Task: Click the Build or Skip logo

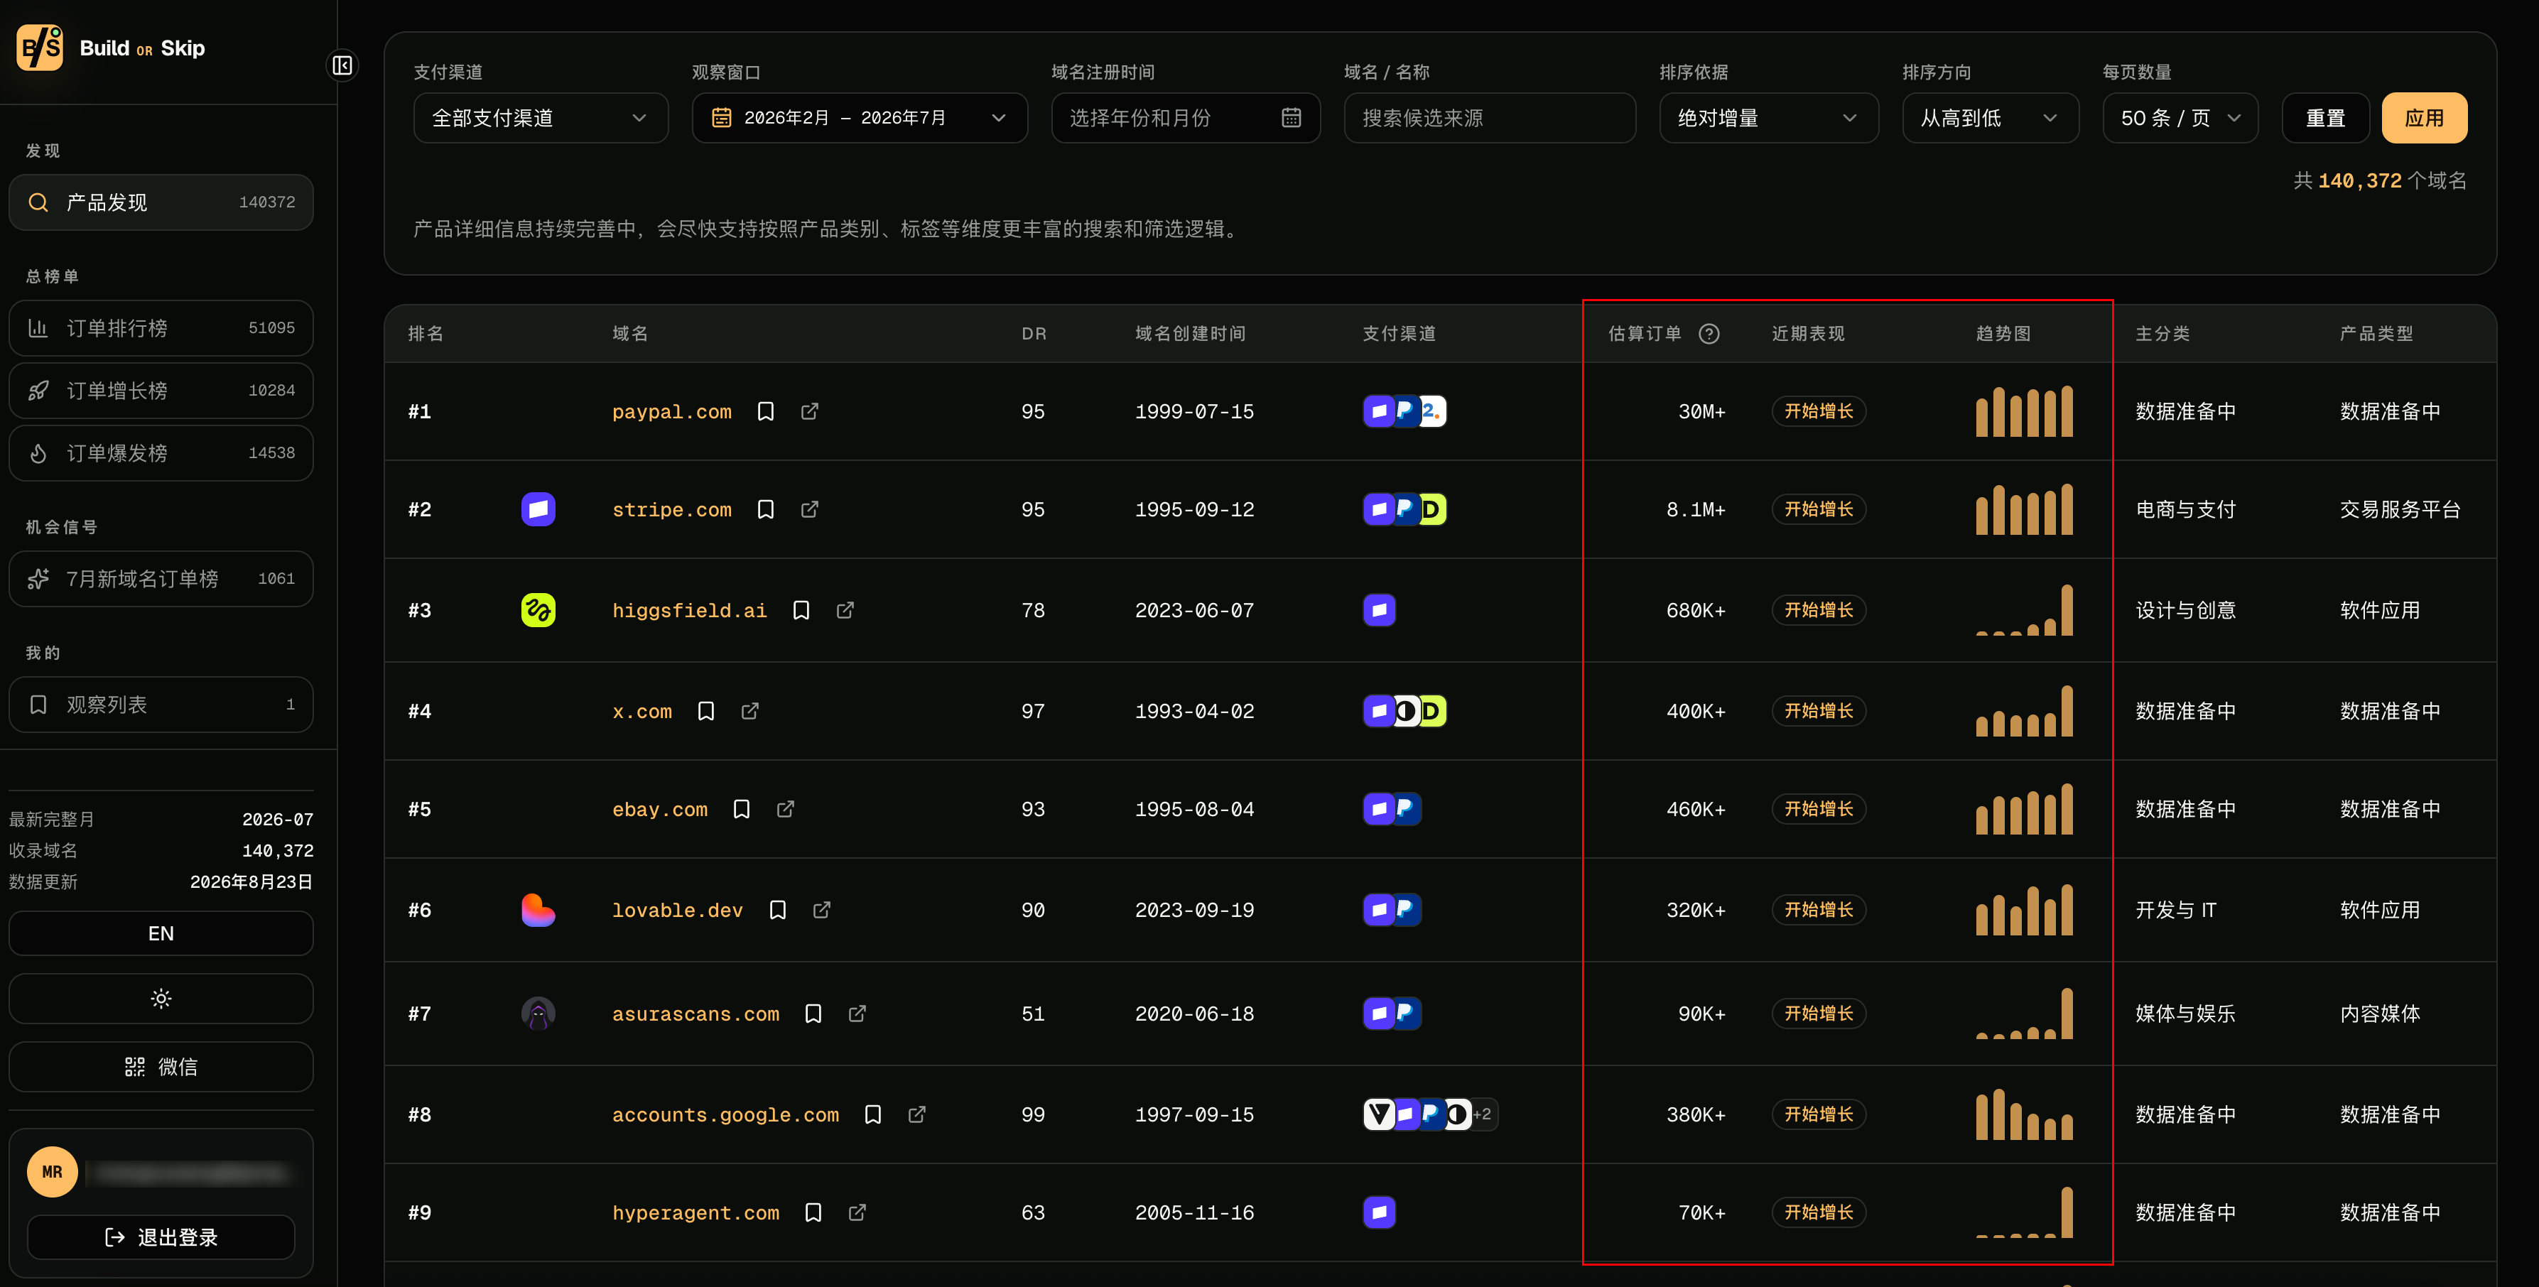Action: point(112,48)
